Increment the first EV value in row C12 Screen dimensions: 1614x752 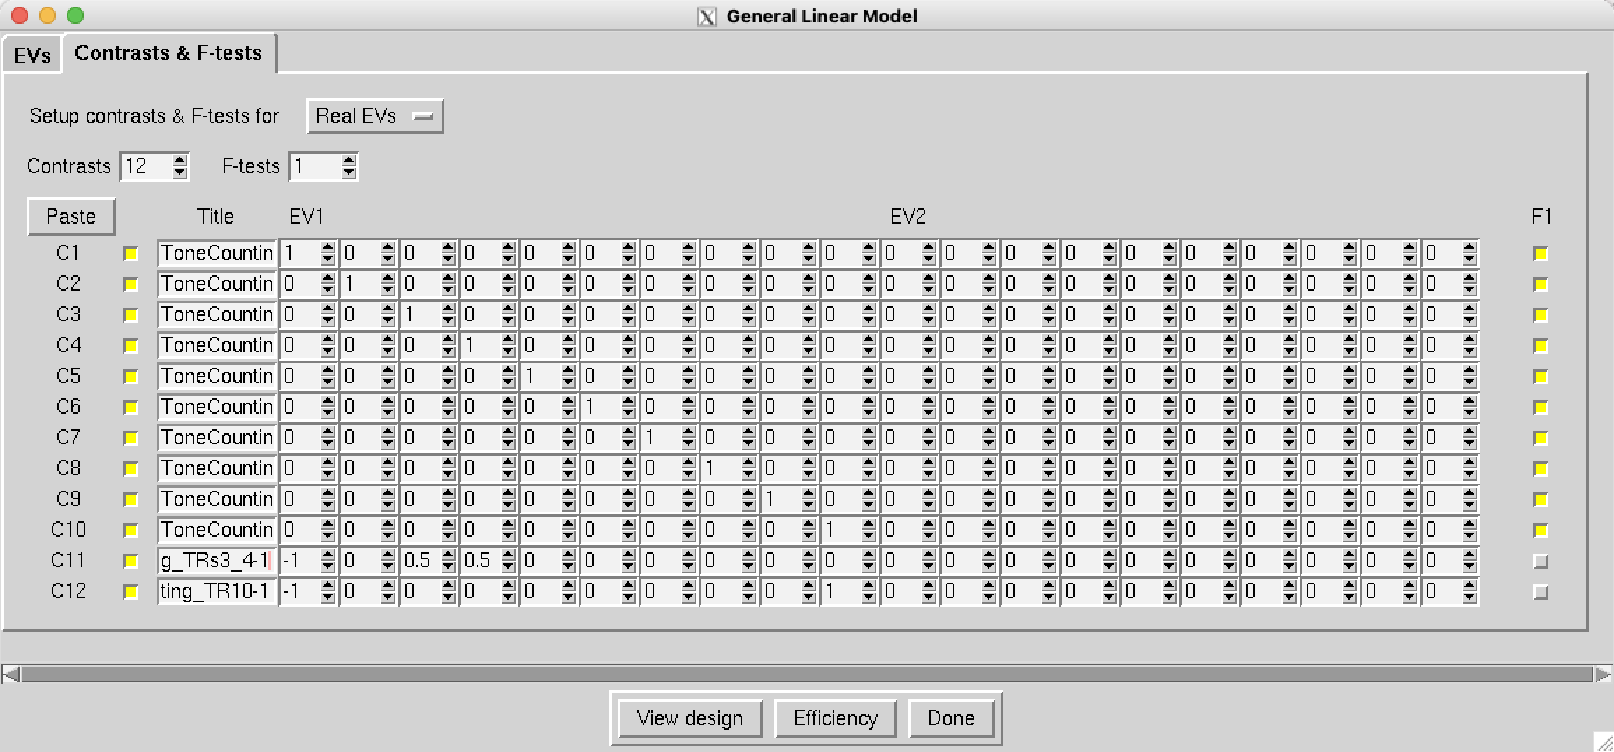[328, 586]
